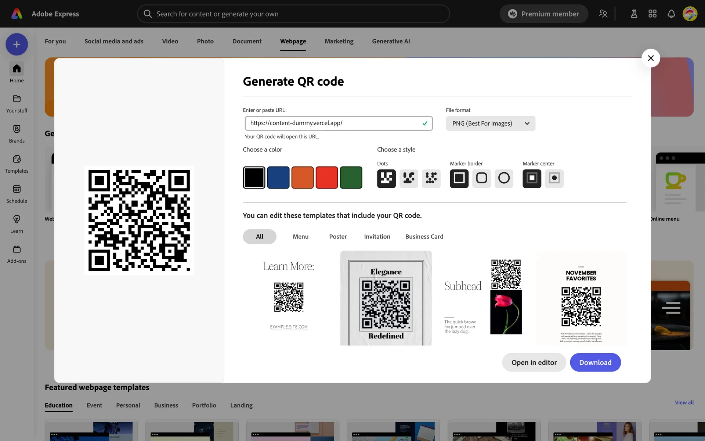
Task: Pick the orange color swatch
Action: tap(302, 178)
